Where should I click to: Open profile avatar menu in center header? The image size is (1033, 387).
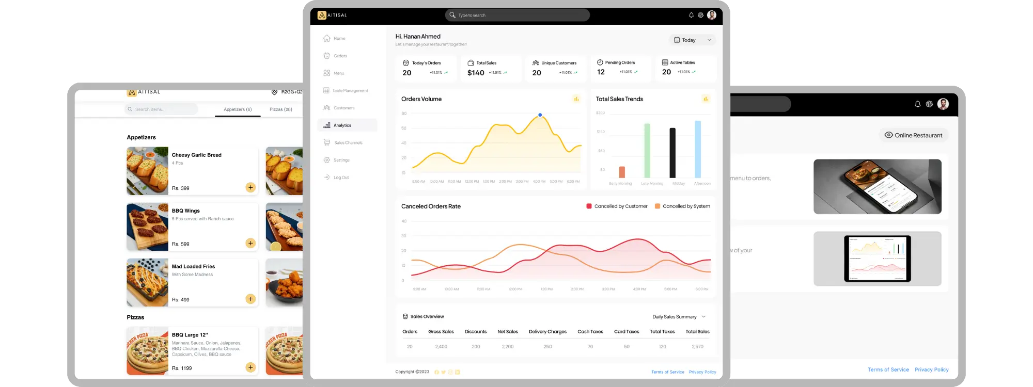click(x=712, y=15)
